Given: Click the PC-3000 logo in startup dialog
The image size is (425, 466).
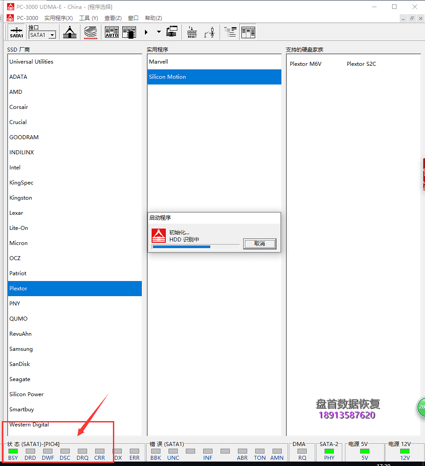Looking at the screenshot, I should 159,236.
